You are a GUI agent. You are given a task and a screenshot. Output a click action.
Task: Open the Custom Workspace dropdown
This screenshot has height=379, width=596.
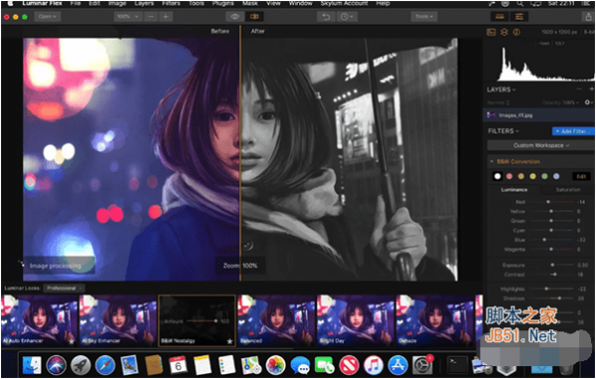coord(541,146)
